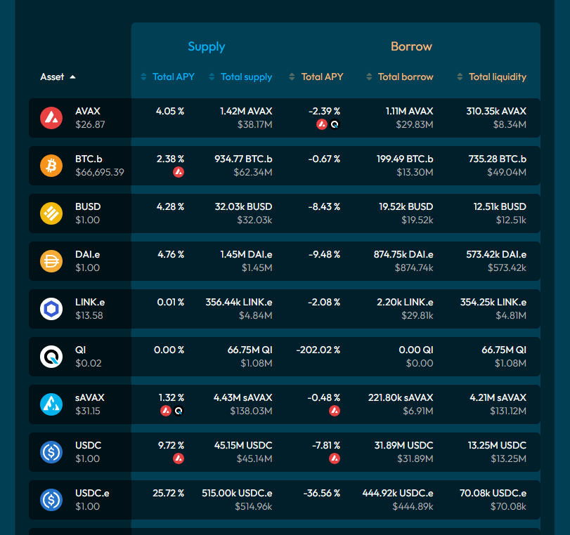Image resolution: width=570 pixels, height=535 pixels.
Task: Click AVAX reward icon under USDC supply APY
Action: point(179,458)
